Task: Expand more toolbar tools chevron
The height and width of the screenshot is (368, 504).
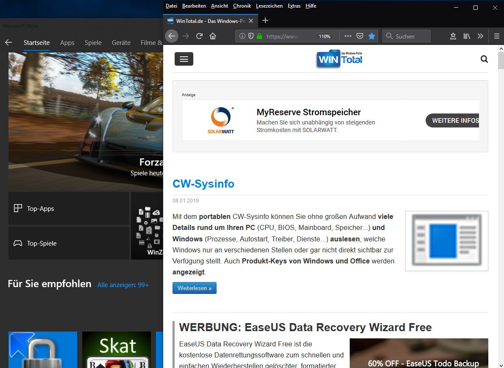Action: point(480,36)
